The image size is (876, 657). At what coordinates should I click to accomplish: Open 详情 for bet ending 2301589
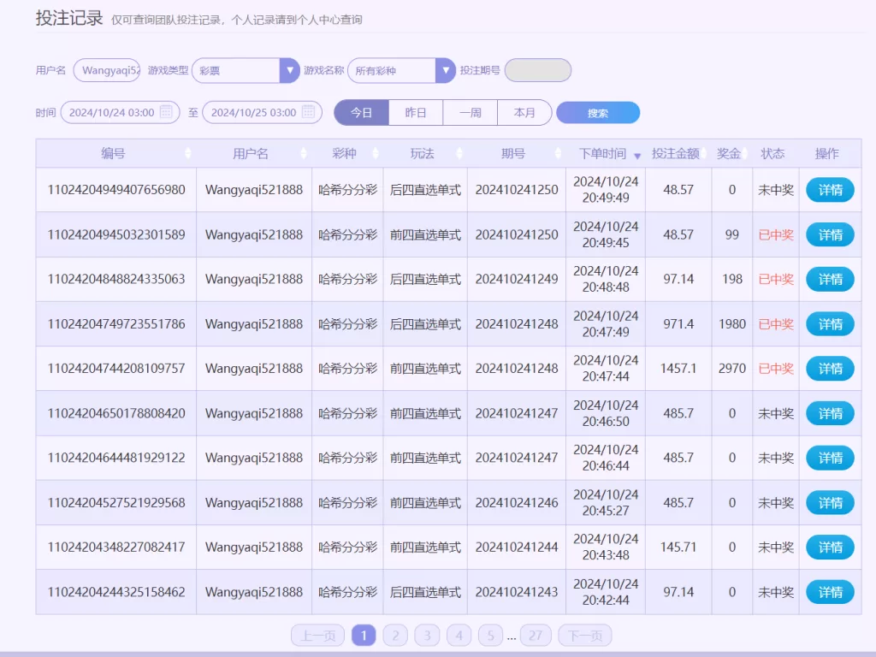tap(830, 234)
